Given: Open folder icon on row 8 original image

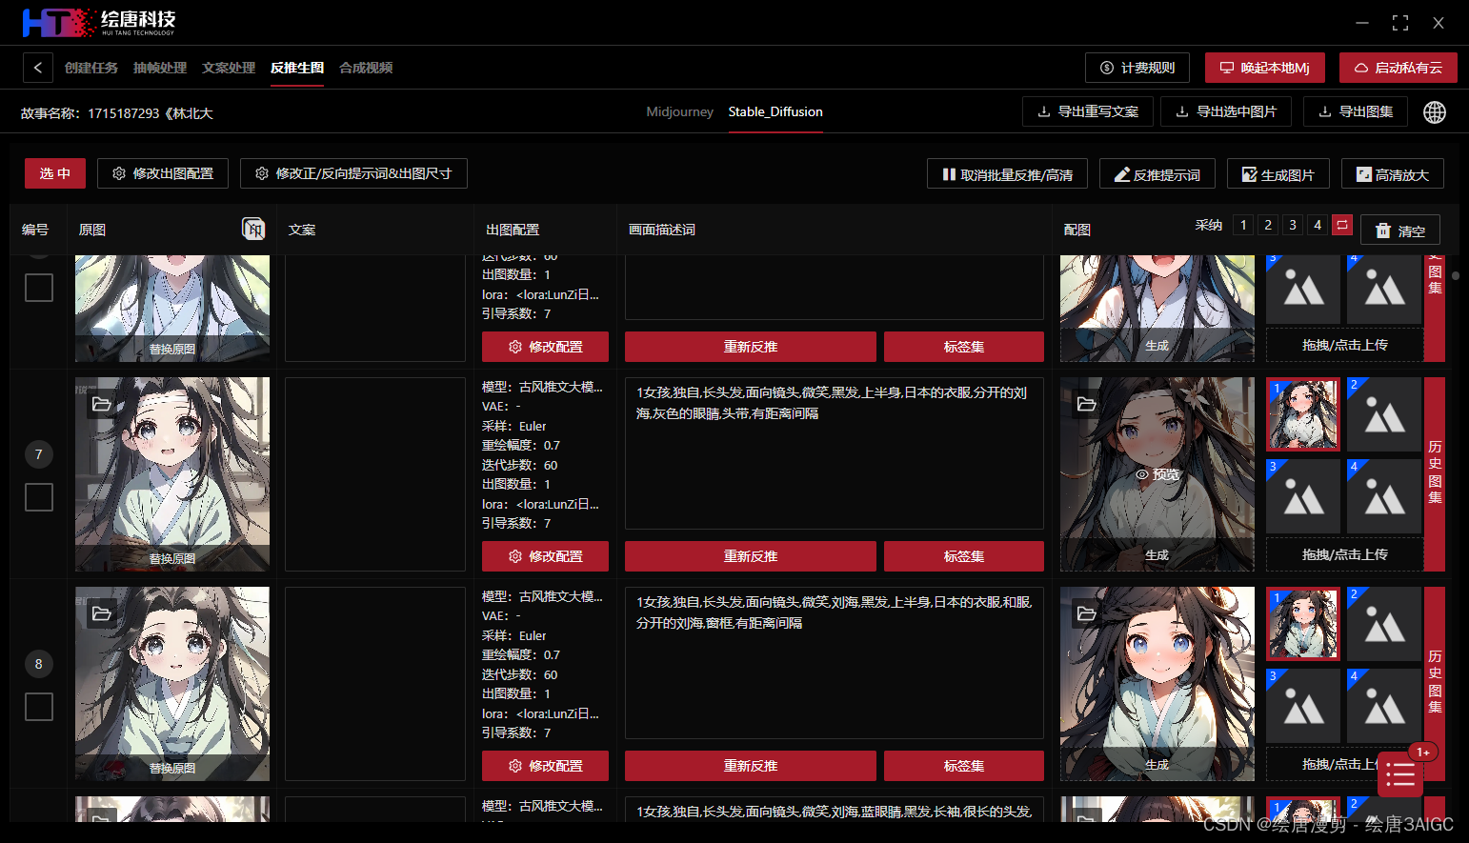Looking at the screenshot, I should (101, 613).
